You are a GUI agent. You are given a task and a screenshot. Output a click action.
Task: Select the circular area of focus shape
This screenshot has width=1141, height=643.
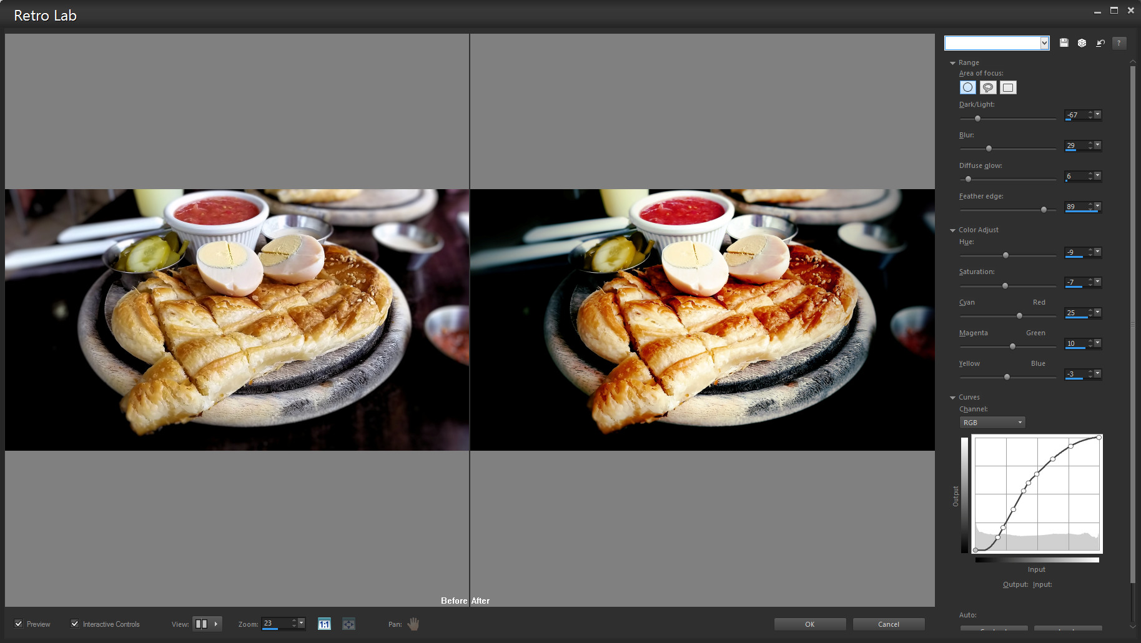[967, 87]
